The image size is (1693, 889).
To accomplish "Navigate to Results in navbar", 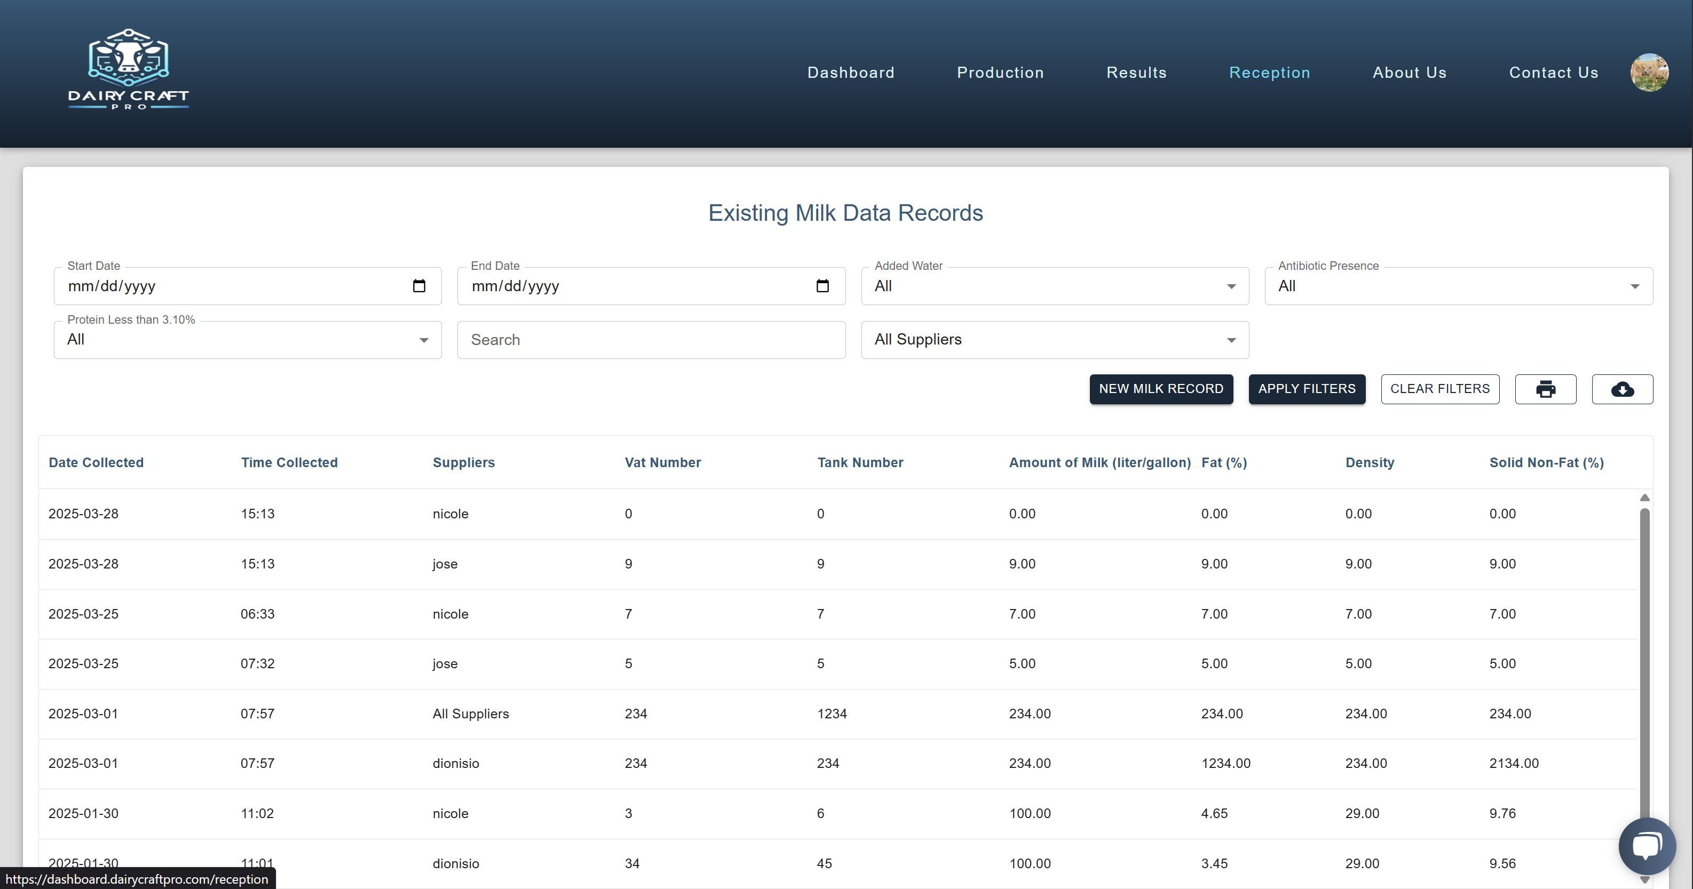I will (1136, 73).
